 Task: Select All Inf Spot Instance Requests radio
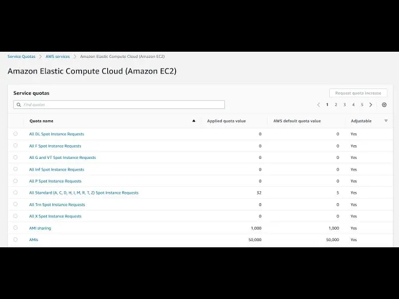tap(16, 169)
